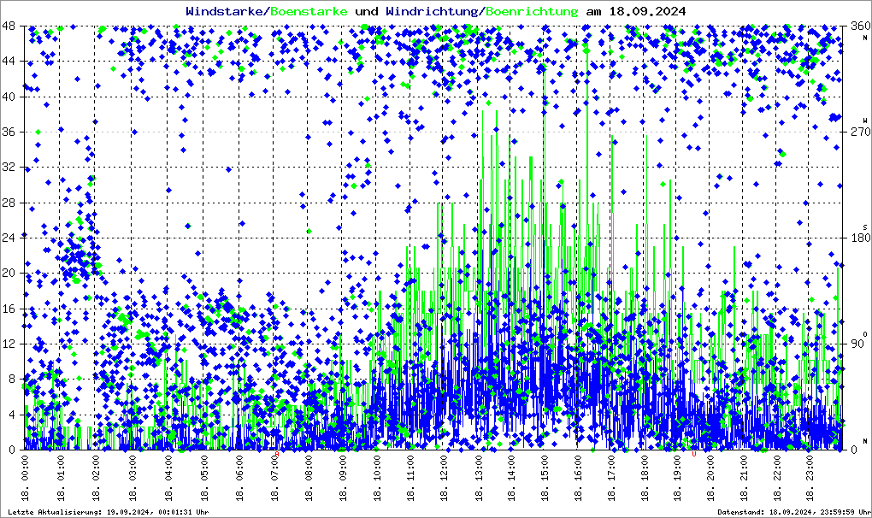Click the '18. 04:00' time axis label
Viewport: 872px width, 518px height.
pyautogui.click(x=168, y=478)
